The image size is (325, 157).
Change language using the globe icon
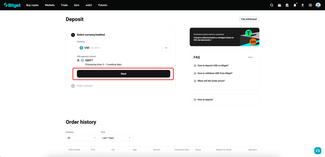tap(310, 5)
